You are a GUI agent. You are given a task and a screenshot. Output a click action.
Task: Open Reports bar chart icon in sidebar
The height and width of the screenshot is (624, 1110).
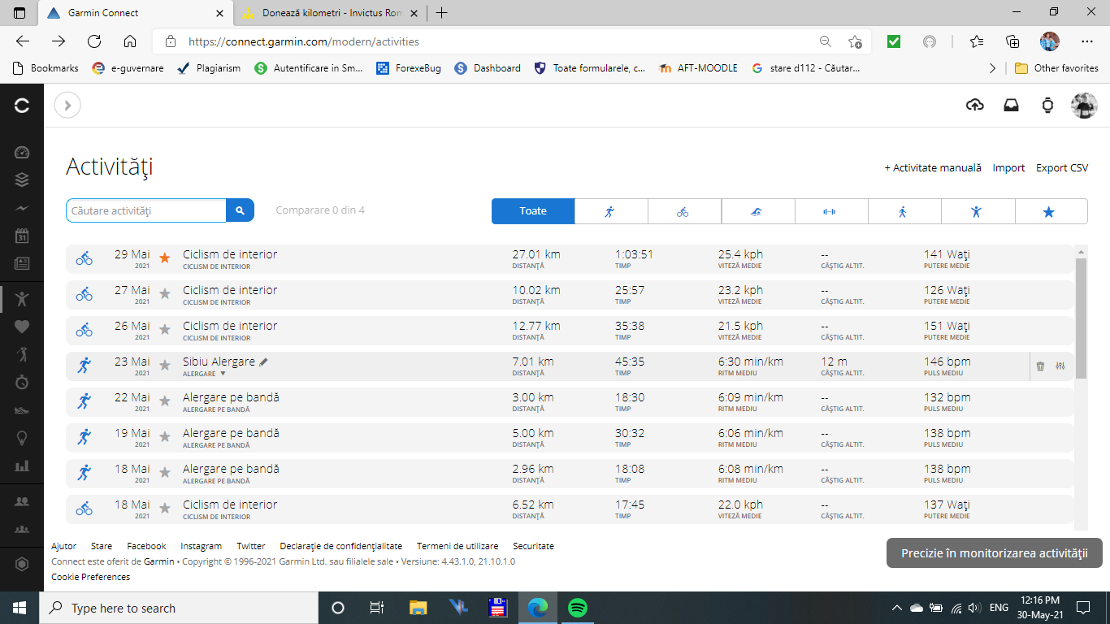pyautogui.click(x=22, y=466)
